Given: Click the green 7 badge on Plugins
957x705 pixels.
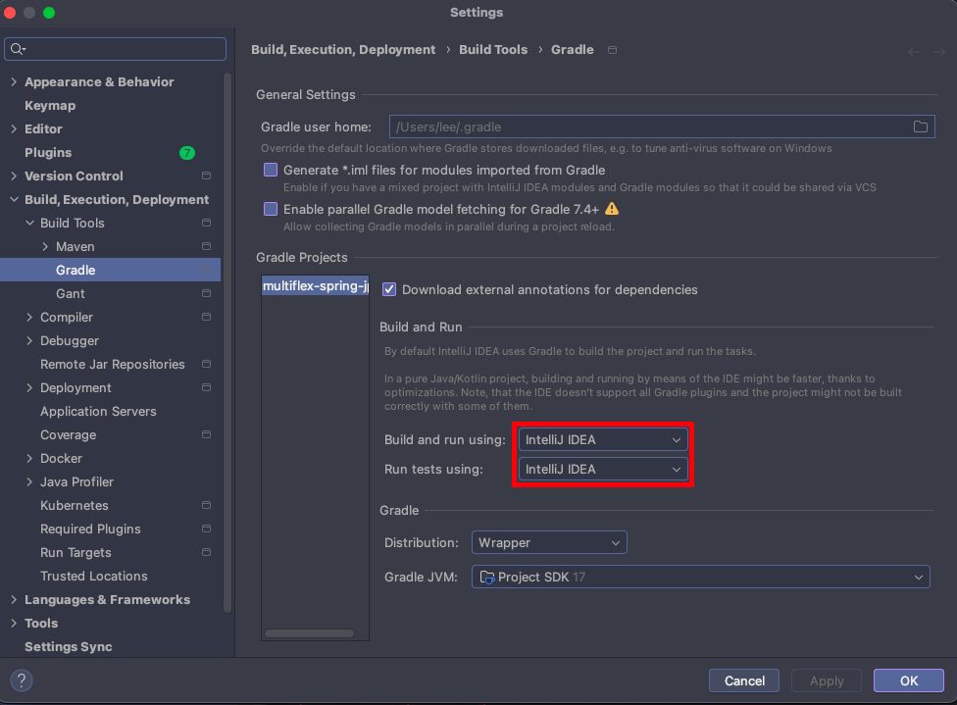Looking at the screenshot, I should point(187,153).
